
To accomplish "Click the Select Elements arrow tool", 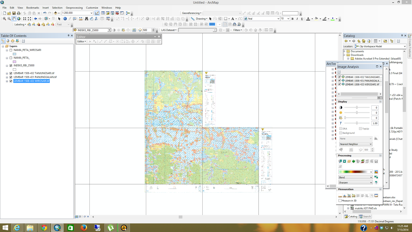I will [x=59, y=19].
